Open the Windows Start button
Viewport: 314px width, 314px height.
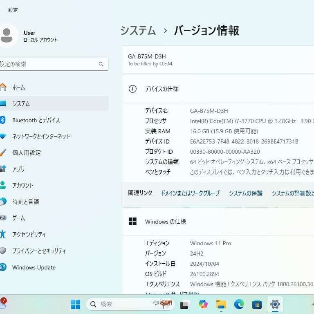coord(76,304)
